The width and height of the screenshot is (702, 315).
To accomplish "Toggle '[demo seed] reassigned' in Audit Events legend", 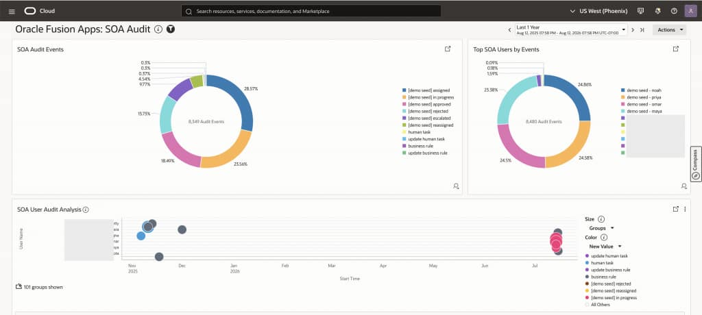I will [428, 125].
